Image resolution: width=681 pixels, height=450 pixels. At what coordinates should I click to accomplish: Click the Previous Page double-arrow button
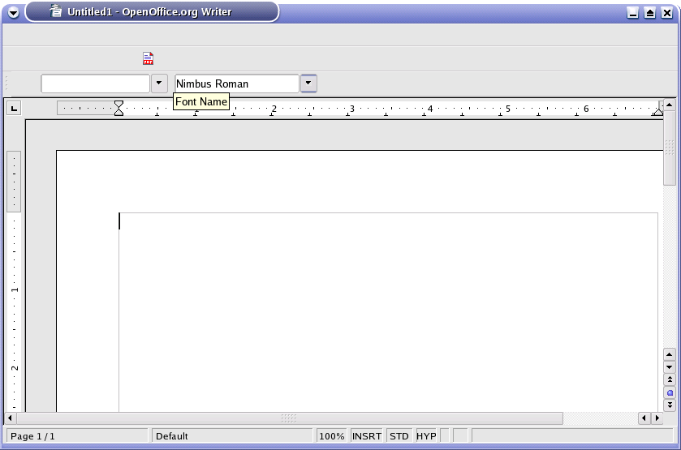click(670, 379)
